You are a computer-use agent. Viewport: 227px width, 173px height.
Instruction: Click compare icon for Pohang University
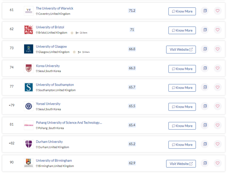tap(205, 125)
